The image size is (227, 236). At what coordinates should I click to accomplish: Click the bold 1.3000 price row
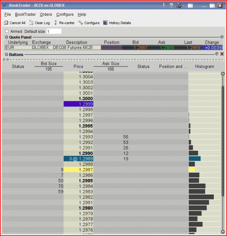pos(78,99)
